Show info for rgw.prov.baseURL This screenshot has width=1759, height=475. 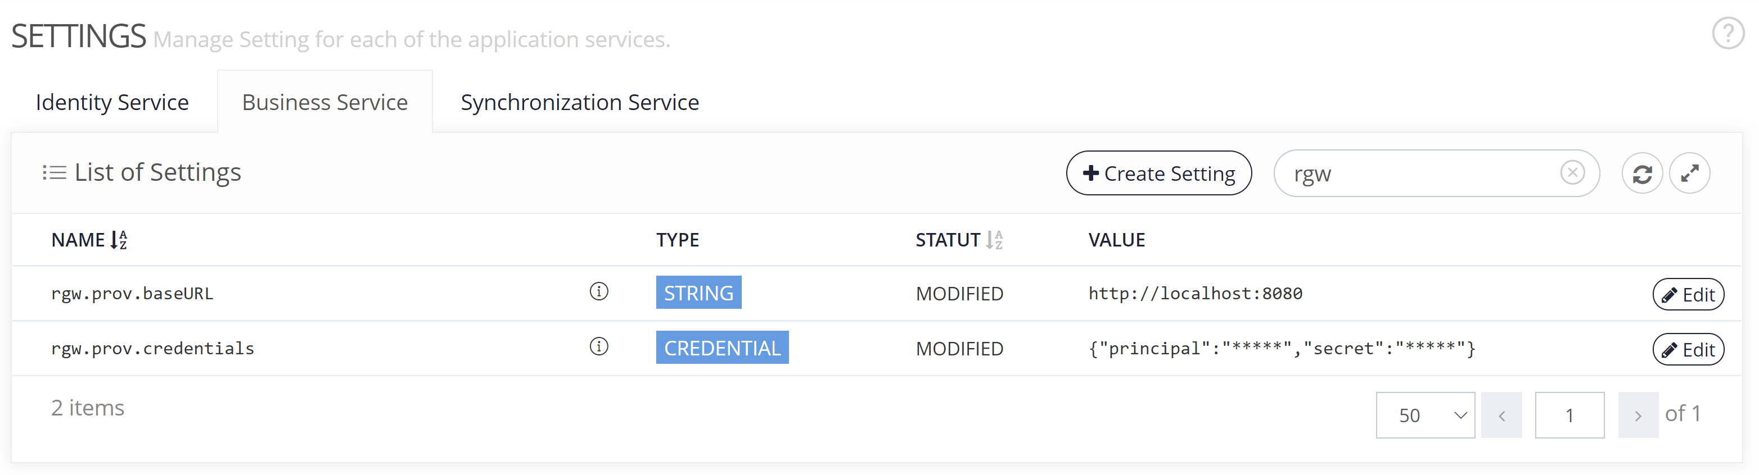pyautogui.click(x=599, y=293)
